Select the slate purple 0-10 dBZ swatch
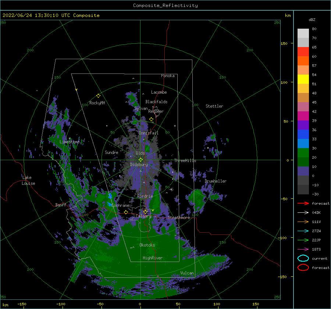This screenshot has width=331, height=309. tap(303, 171)
